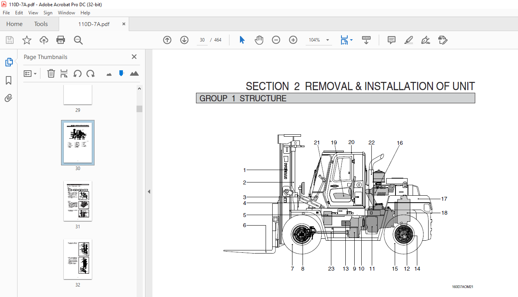Go to next page arrow
Viewport: 518px width, 297px height.
click(184, 40)
